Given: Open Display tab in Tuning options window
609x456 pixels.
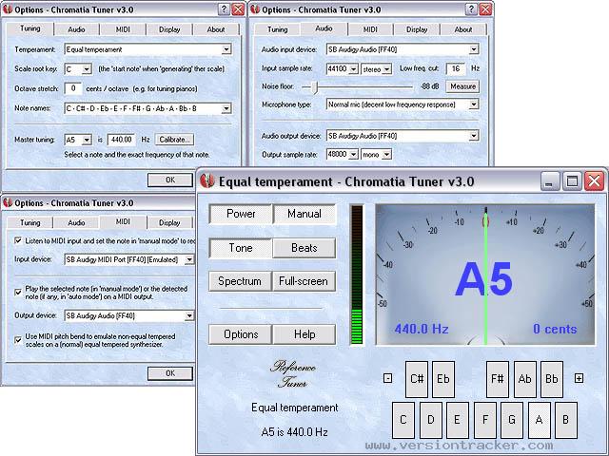Looking at the screenshot, I should [169, 29].
